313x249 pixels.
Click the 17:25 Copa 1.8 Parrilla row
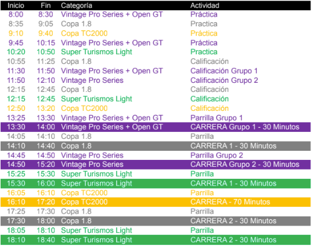coord(156,211)
